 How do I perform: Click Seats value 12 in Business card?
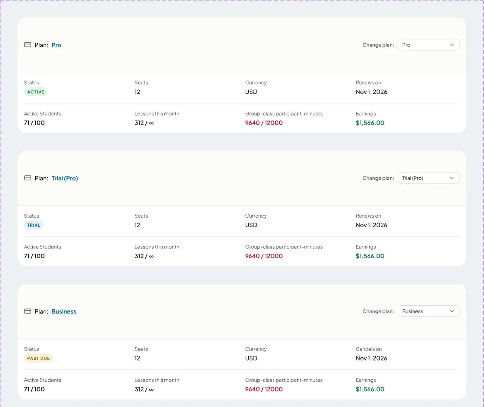tap(137, 358)
